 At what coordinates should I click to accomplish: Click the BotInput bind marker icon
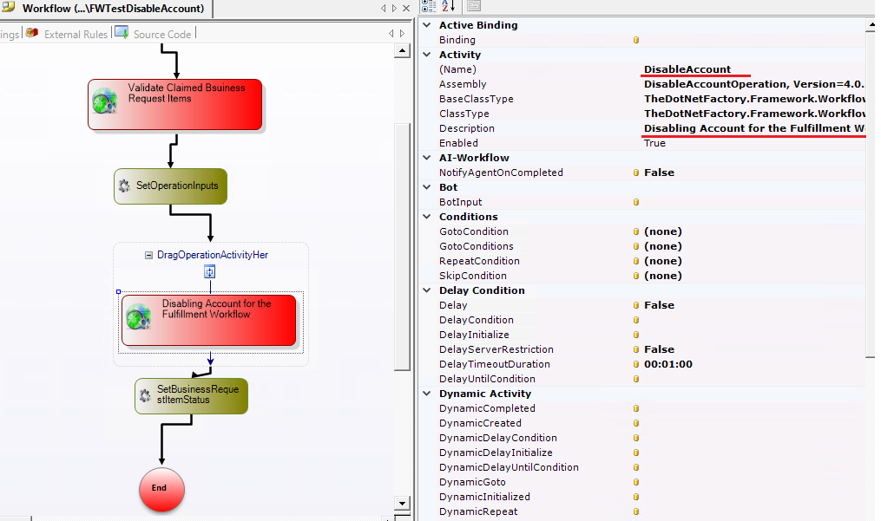tap(636, 202)
